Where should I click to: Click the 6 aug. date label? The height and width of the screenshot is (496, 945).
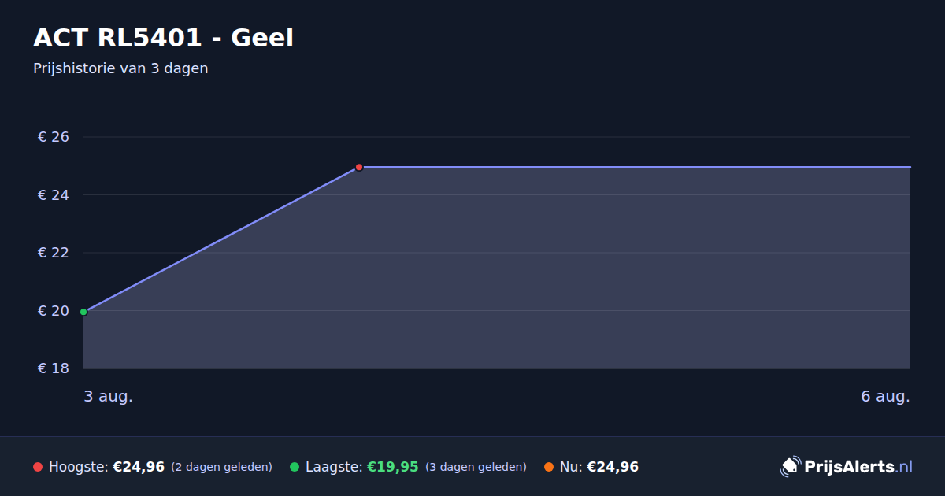point(885,396)
